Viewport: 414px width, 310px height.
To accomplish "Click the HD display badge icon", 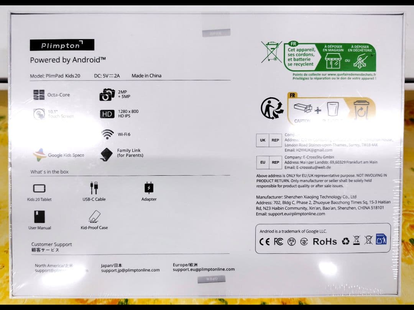I will tap(107, 114).
